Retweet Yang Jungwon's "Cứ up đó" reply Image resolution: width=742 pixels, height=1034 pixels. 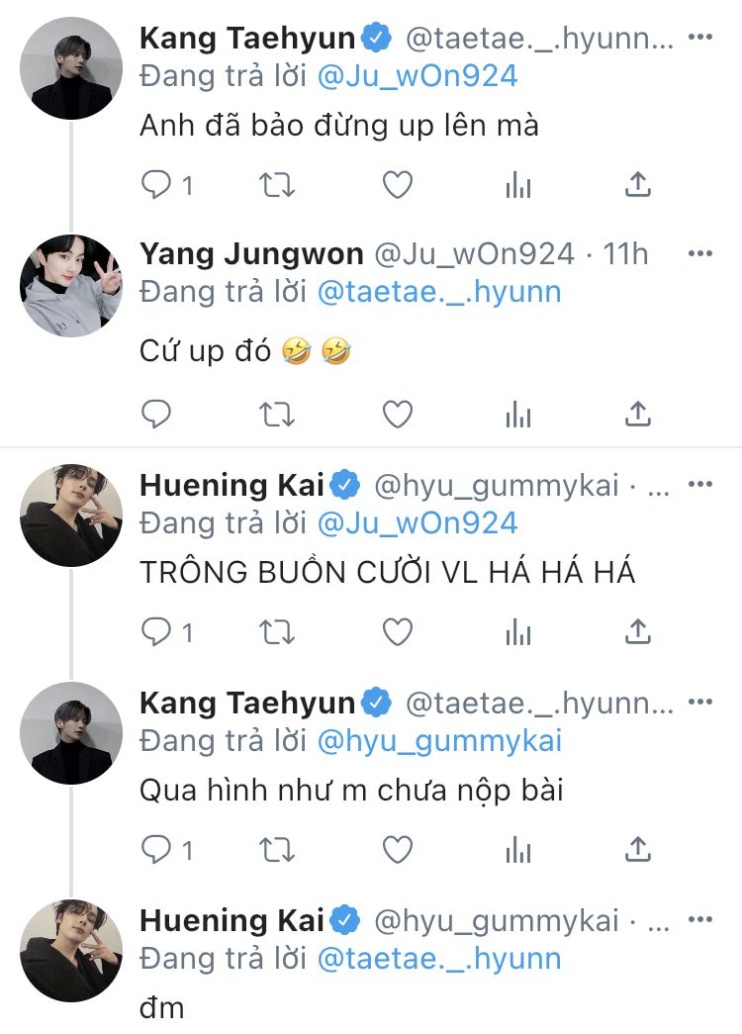(x=277, y=415)
